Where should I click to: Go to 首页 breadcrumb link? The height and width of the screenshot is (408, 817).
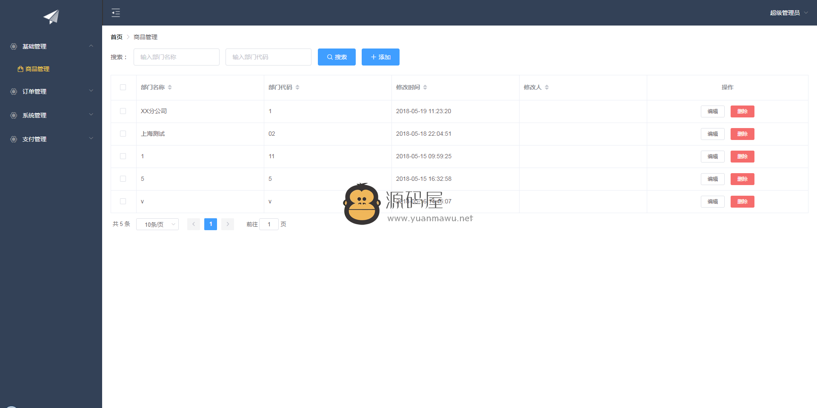117,37
